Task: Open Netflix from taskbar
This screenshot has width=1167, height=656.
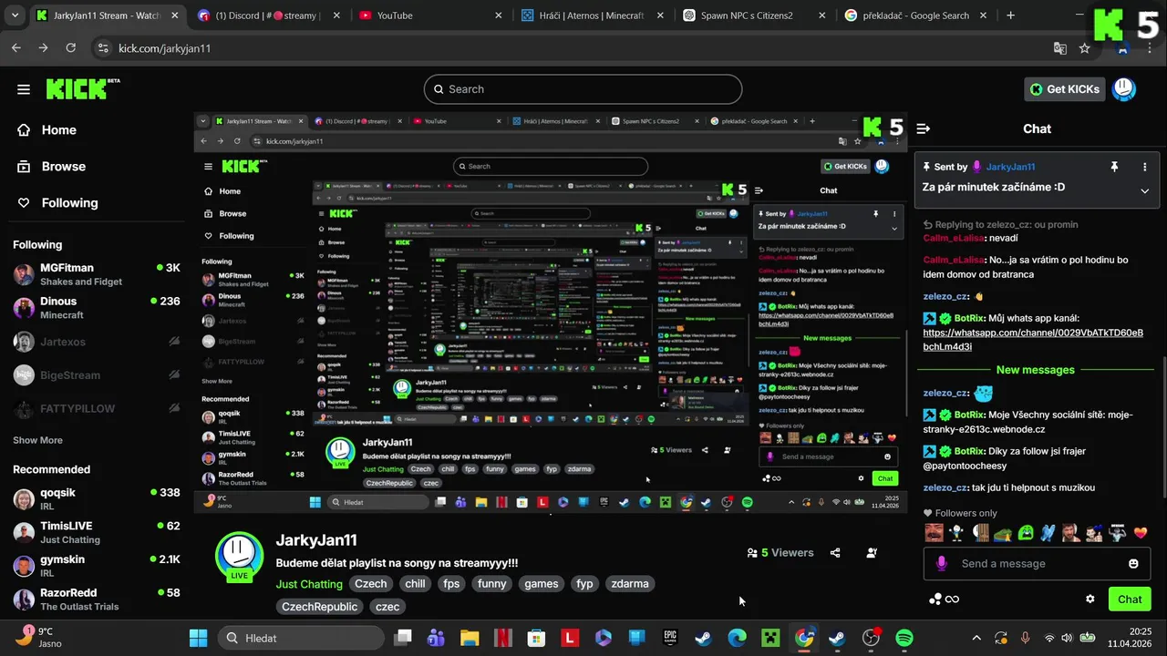Action: point(502,638)
